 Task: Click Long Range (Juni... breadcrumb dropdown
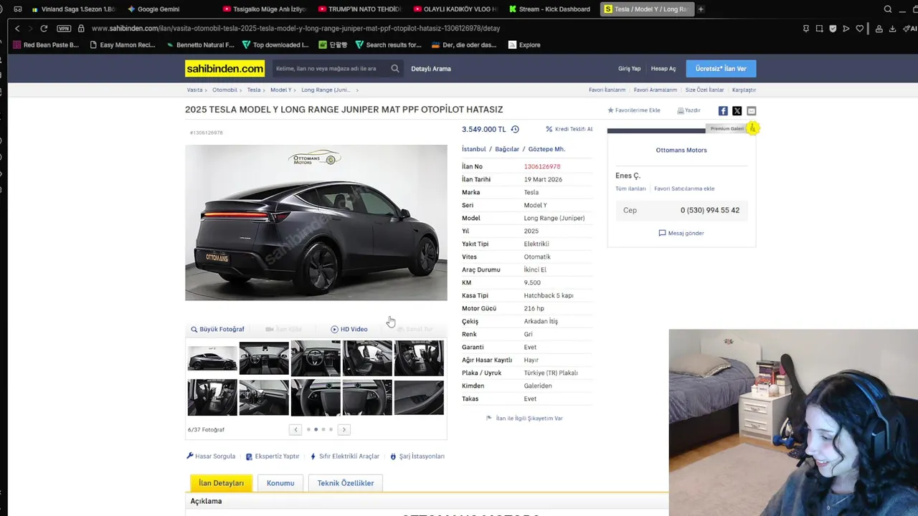click(x=329, y=90)
